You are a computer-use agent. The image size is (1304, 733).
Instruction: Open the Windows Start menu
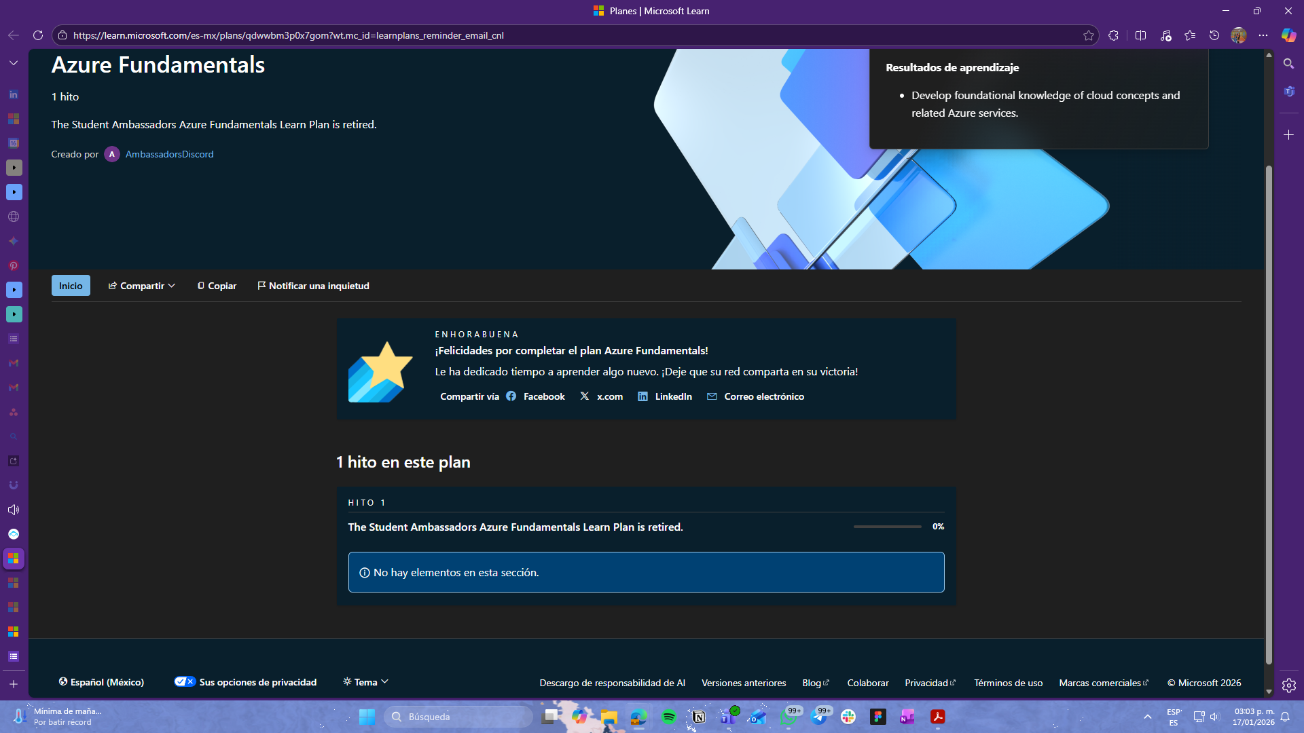pyautogui.click(x=367, y=717)
